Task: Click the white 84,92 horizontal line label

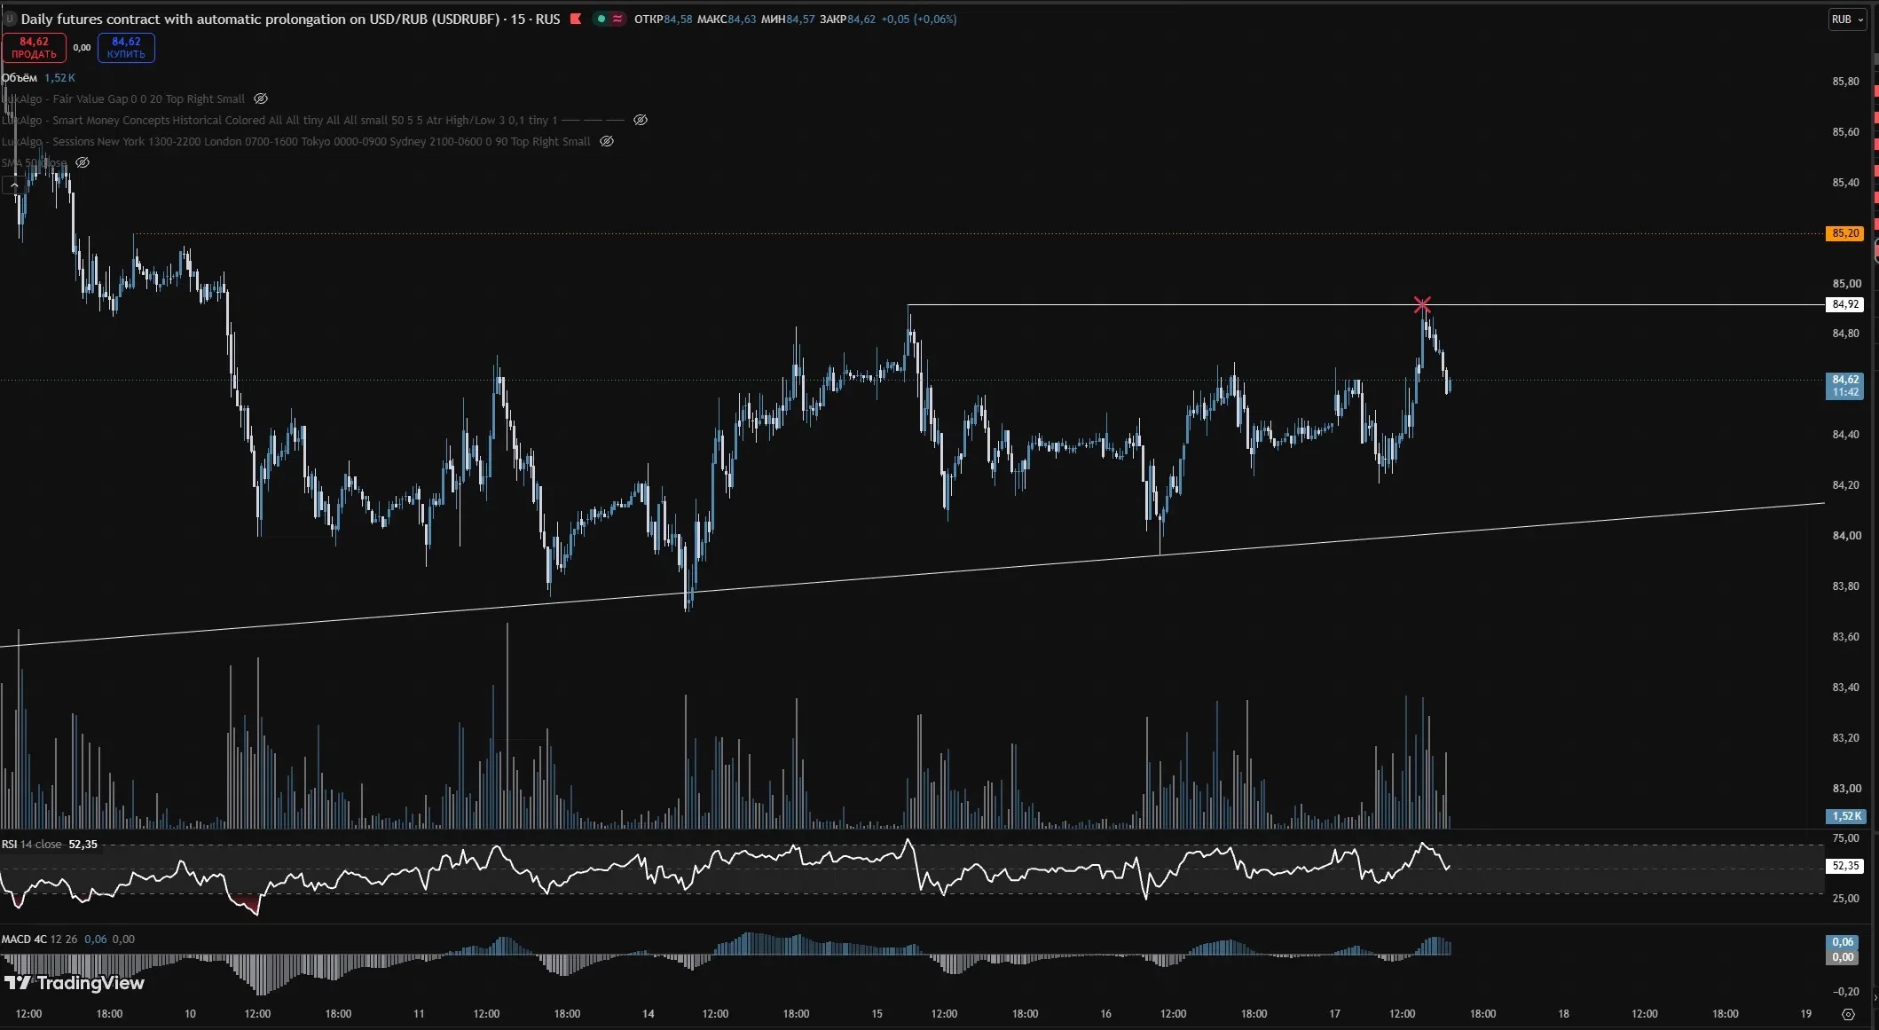Action: pyautogui.click(x=1845, y=304)
